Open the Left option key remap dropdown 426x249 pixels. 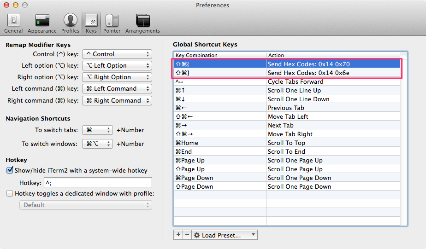tap(117, 66)
